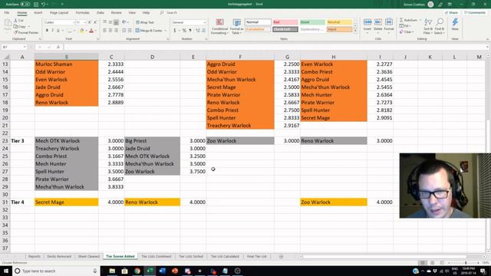Expand the cell styles gallery

tap(355, 31)
